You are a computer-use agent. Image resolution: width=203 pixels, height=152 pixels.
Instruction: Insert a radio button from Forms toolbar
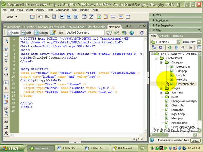point(69,17)
